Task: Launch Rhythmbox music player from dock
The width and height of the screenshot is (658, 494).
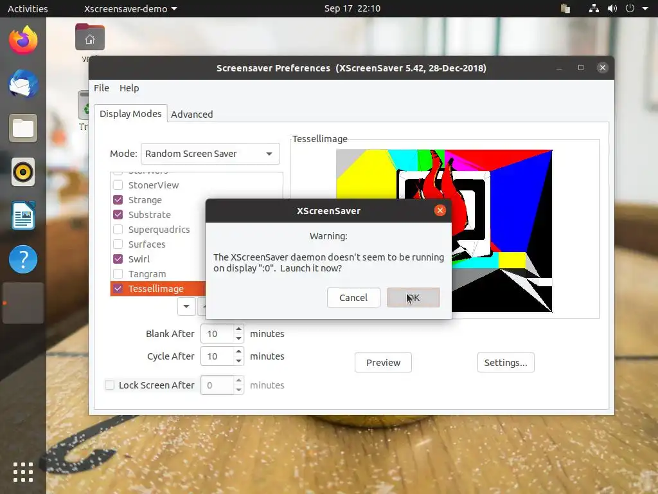Action: 23,172
